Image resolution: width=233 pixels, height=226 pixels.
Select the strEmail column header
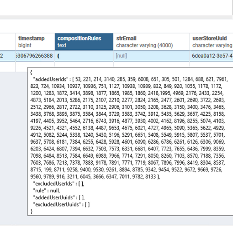tap(152, 42)
